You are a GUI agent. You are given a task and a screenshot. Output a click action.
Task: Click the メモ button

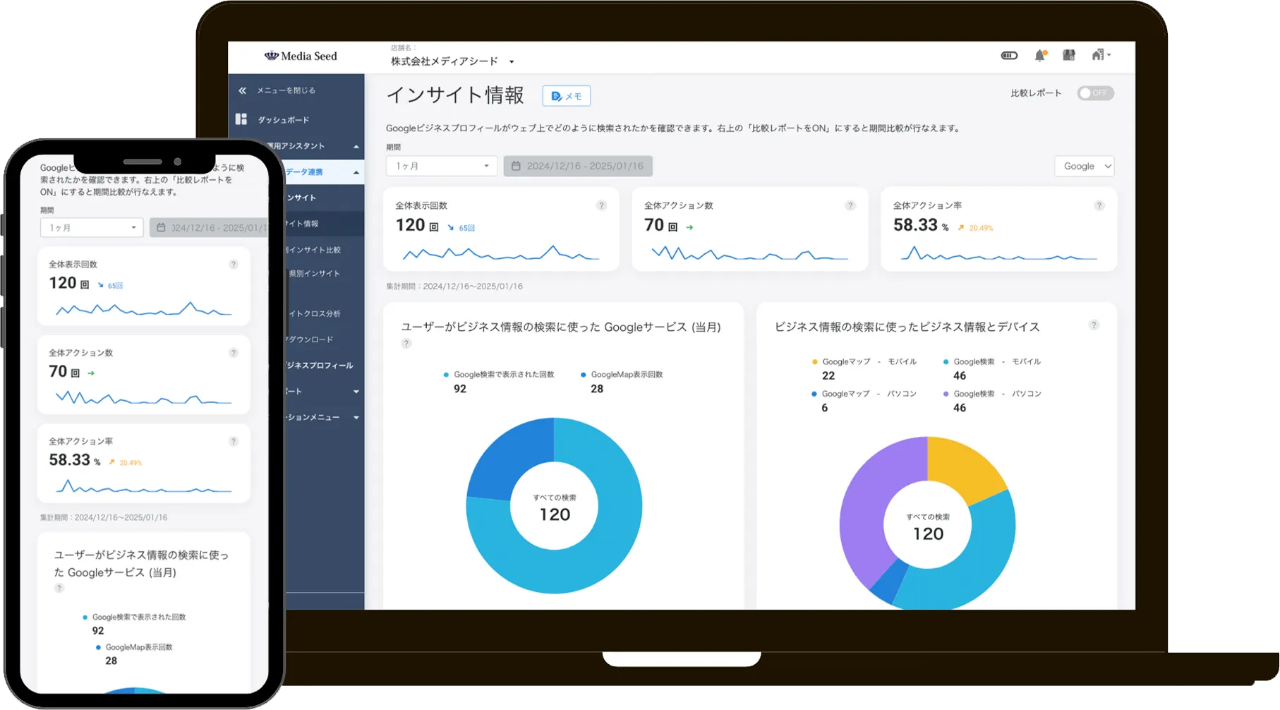[x=566, y=96]
